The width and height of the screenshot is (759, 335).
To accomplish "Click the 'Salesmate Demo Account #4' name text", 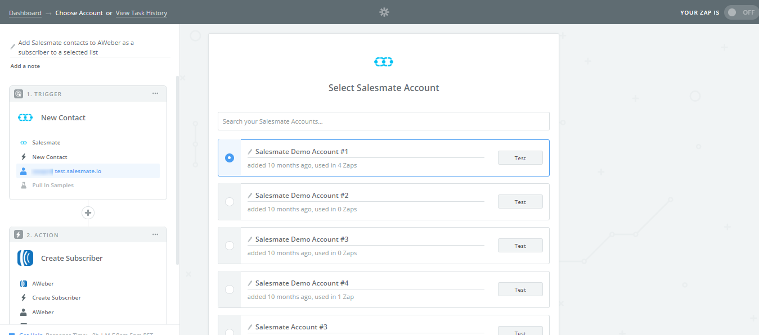I will 302,283.
